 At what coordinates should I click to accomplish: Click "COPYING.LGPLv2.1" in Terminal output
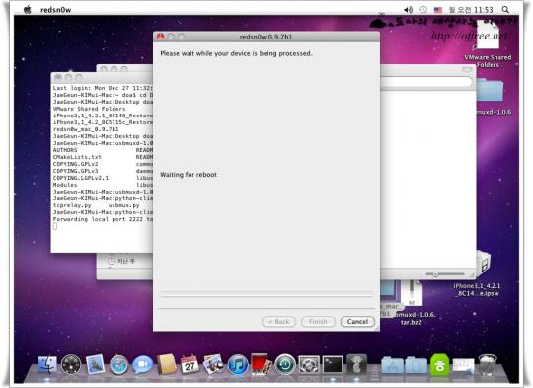(81, 178)
